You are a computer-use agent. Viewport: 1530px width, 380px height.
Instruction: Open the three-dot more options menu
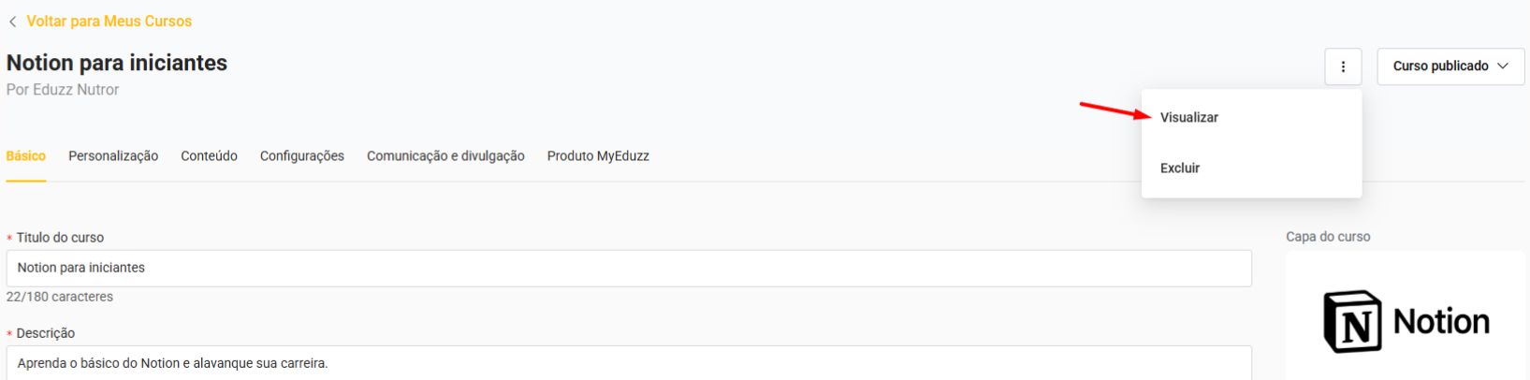coord(1343,66)
